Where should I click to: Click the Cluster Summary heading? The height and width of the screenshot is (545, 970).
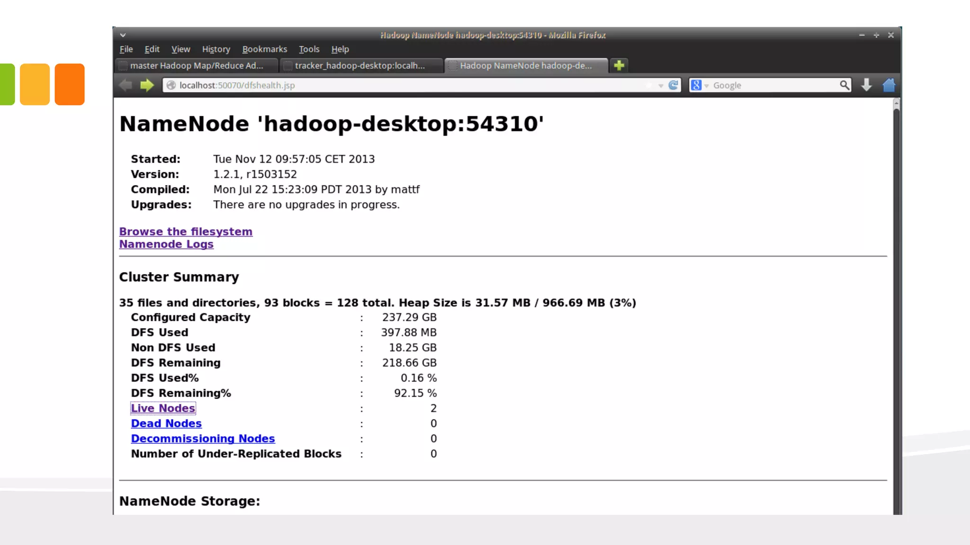point(179,277)
